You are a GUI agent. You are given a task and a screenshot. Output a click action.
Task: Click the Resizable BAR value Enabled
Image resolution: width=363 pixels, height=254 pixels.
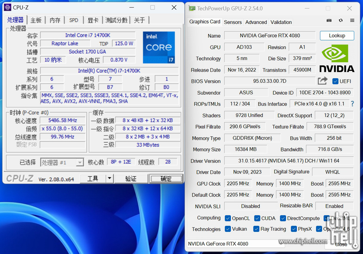(334, 206)
